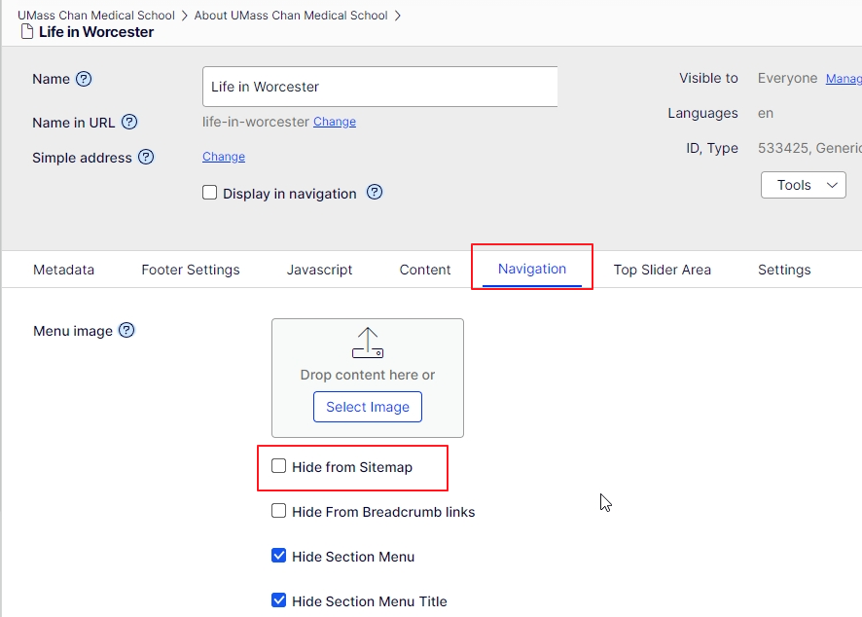Image resolution: width=862 pixels, height=617 pixels.
Task: Click the Menu image help icon
Action: point(126,331)
